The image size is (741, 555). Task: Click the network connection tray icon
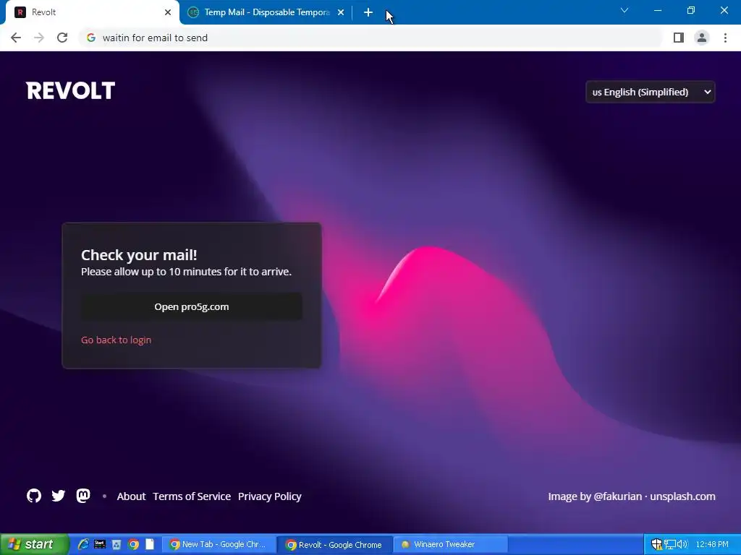669,544
